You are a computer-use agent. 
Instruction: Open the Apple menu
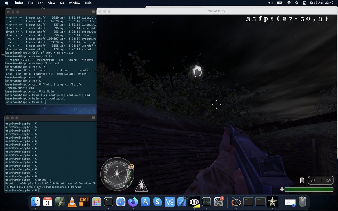[x=6, y=3]
